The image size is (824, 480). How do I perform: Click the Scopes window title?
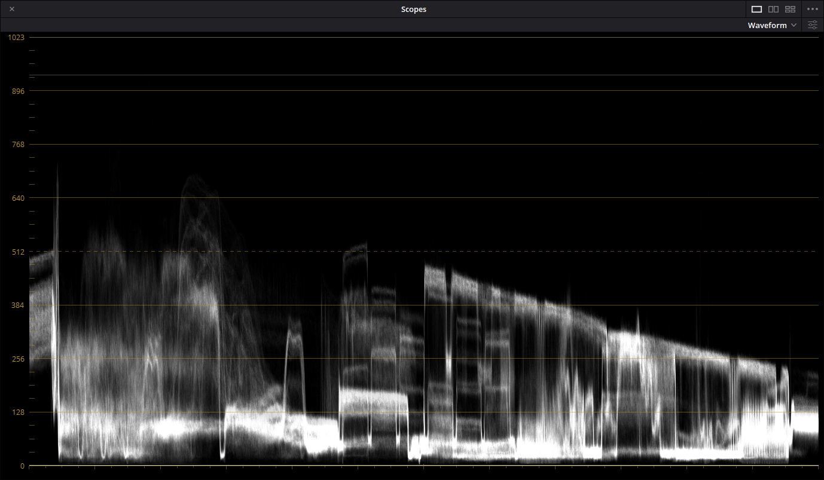coord(413,9)
